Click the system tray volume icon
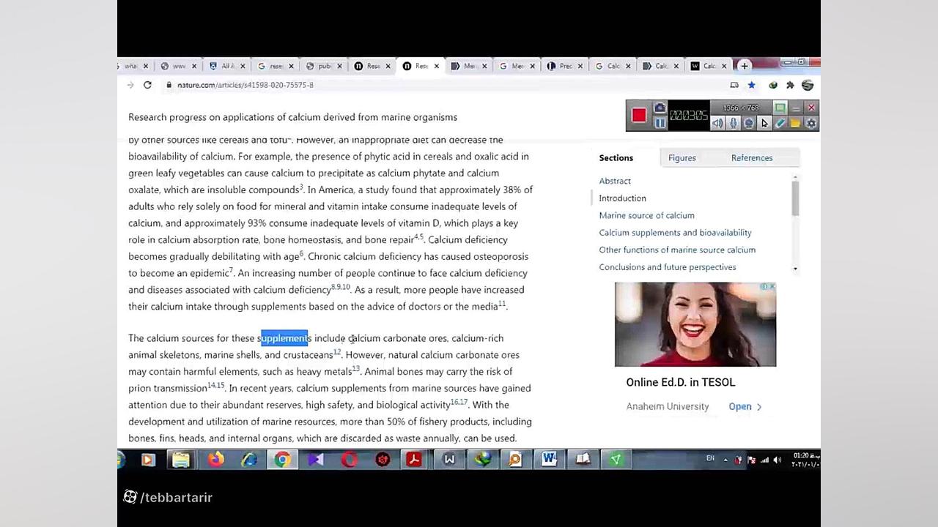 point(777,460)
